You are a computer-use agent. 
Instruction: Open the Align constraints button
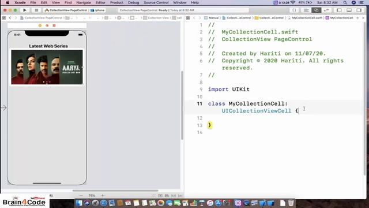click(167, 195)
